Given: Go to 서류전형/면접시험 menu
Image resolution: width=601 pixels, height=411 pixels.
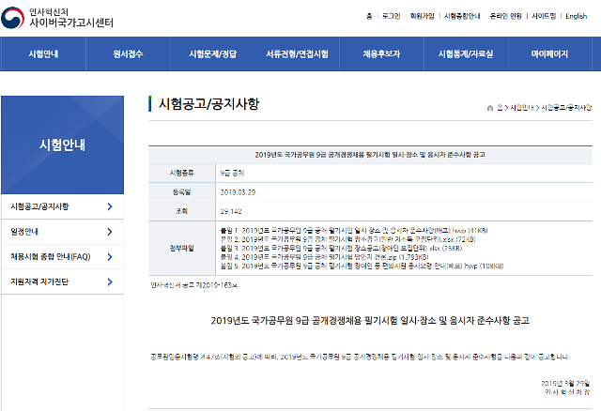Looking at the screenshot, I should tap(297, 54).
